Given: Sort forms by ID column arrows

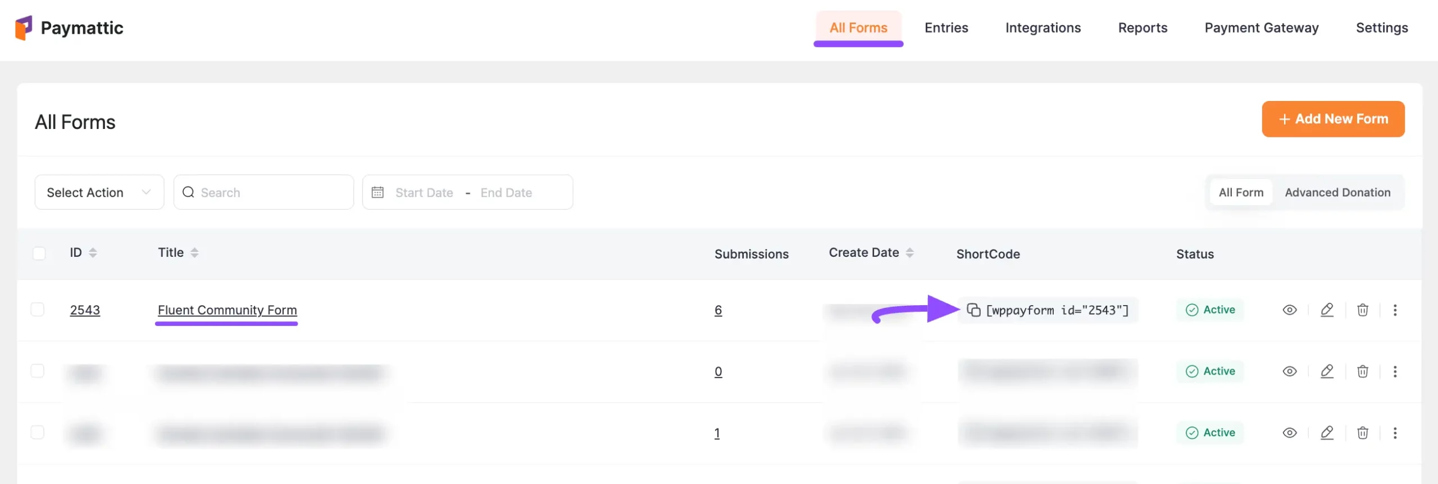Looking at the screenshot, I should [93, 252].
